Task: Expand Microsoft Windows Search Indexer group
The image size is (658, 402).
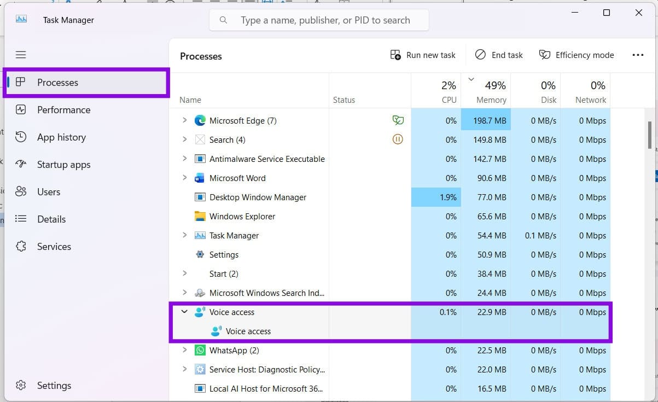Action: 184,293
